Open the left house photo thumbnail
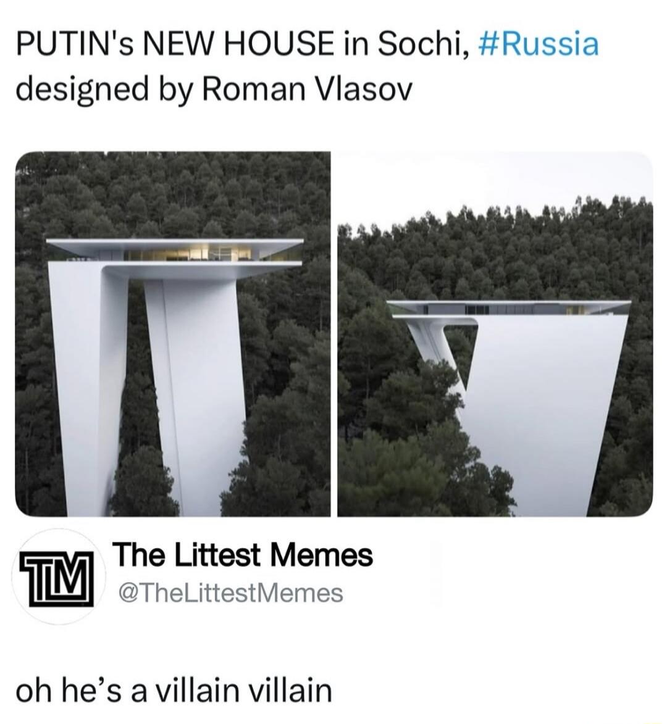Viewport: 667px width, 724px height. [x=173, y=333]
